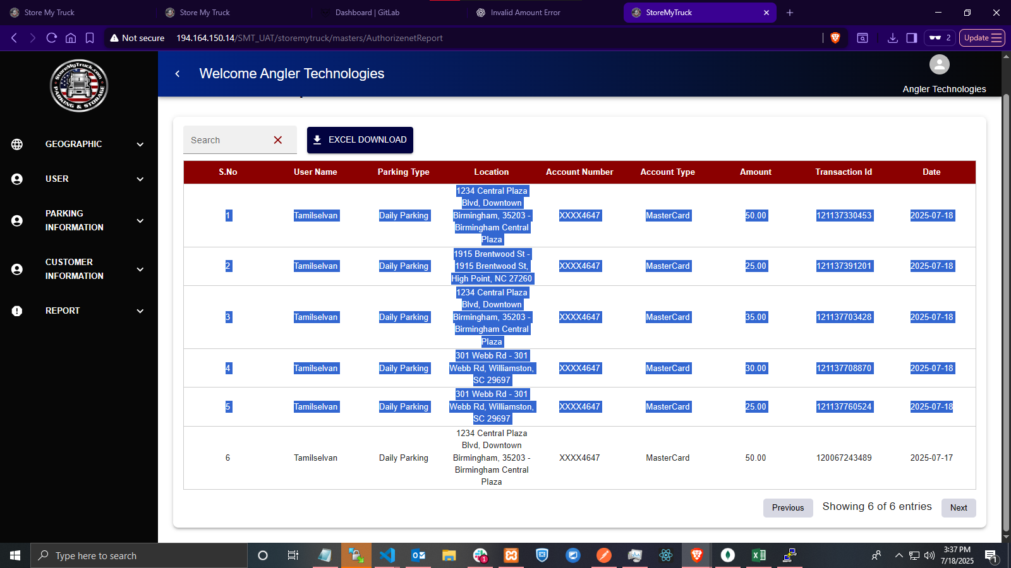This screenshot has height=568, width=1011.
Task: Switch to the Invalid Amount Error tab
Action: [x=525, y=13]
